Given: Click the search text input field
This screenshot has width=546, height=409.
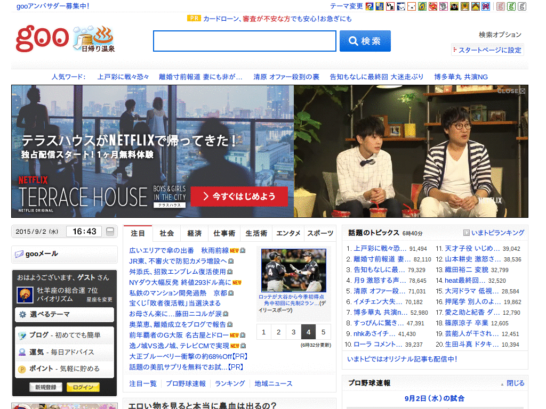Looking at the screenshot, I should coord(245,41).
